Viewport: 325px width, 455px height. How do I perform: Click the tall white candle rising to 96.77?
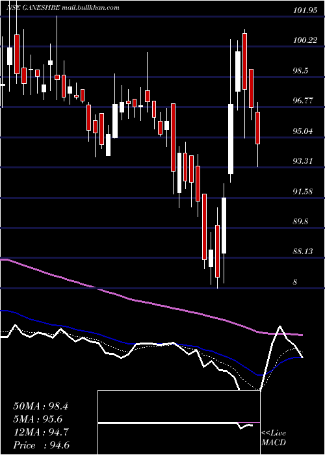point(231,139)
